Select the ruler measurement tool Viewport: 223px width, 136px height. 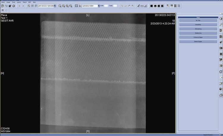click(x=142, y=6)
